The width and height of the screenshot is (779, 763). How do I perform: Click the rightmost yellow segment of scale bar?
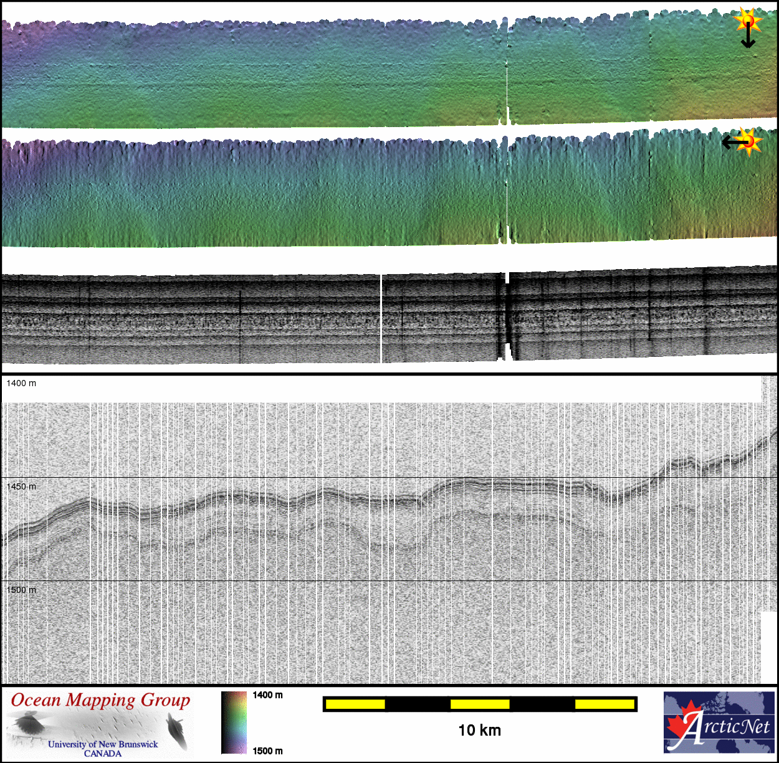pyautogui.click(x=605, y=704)
